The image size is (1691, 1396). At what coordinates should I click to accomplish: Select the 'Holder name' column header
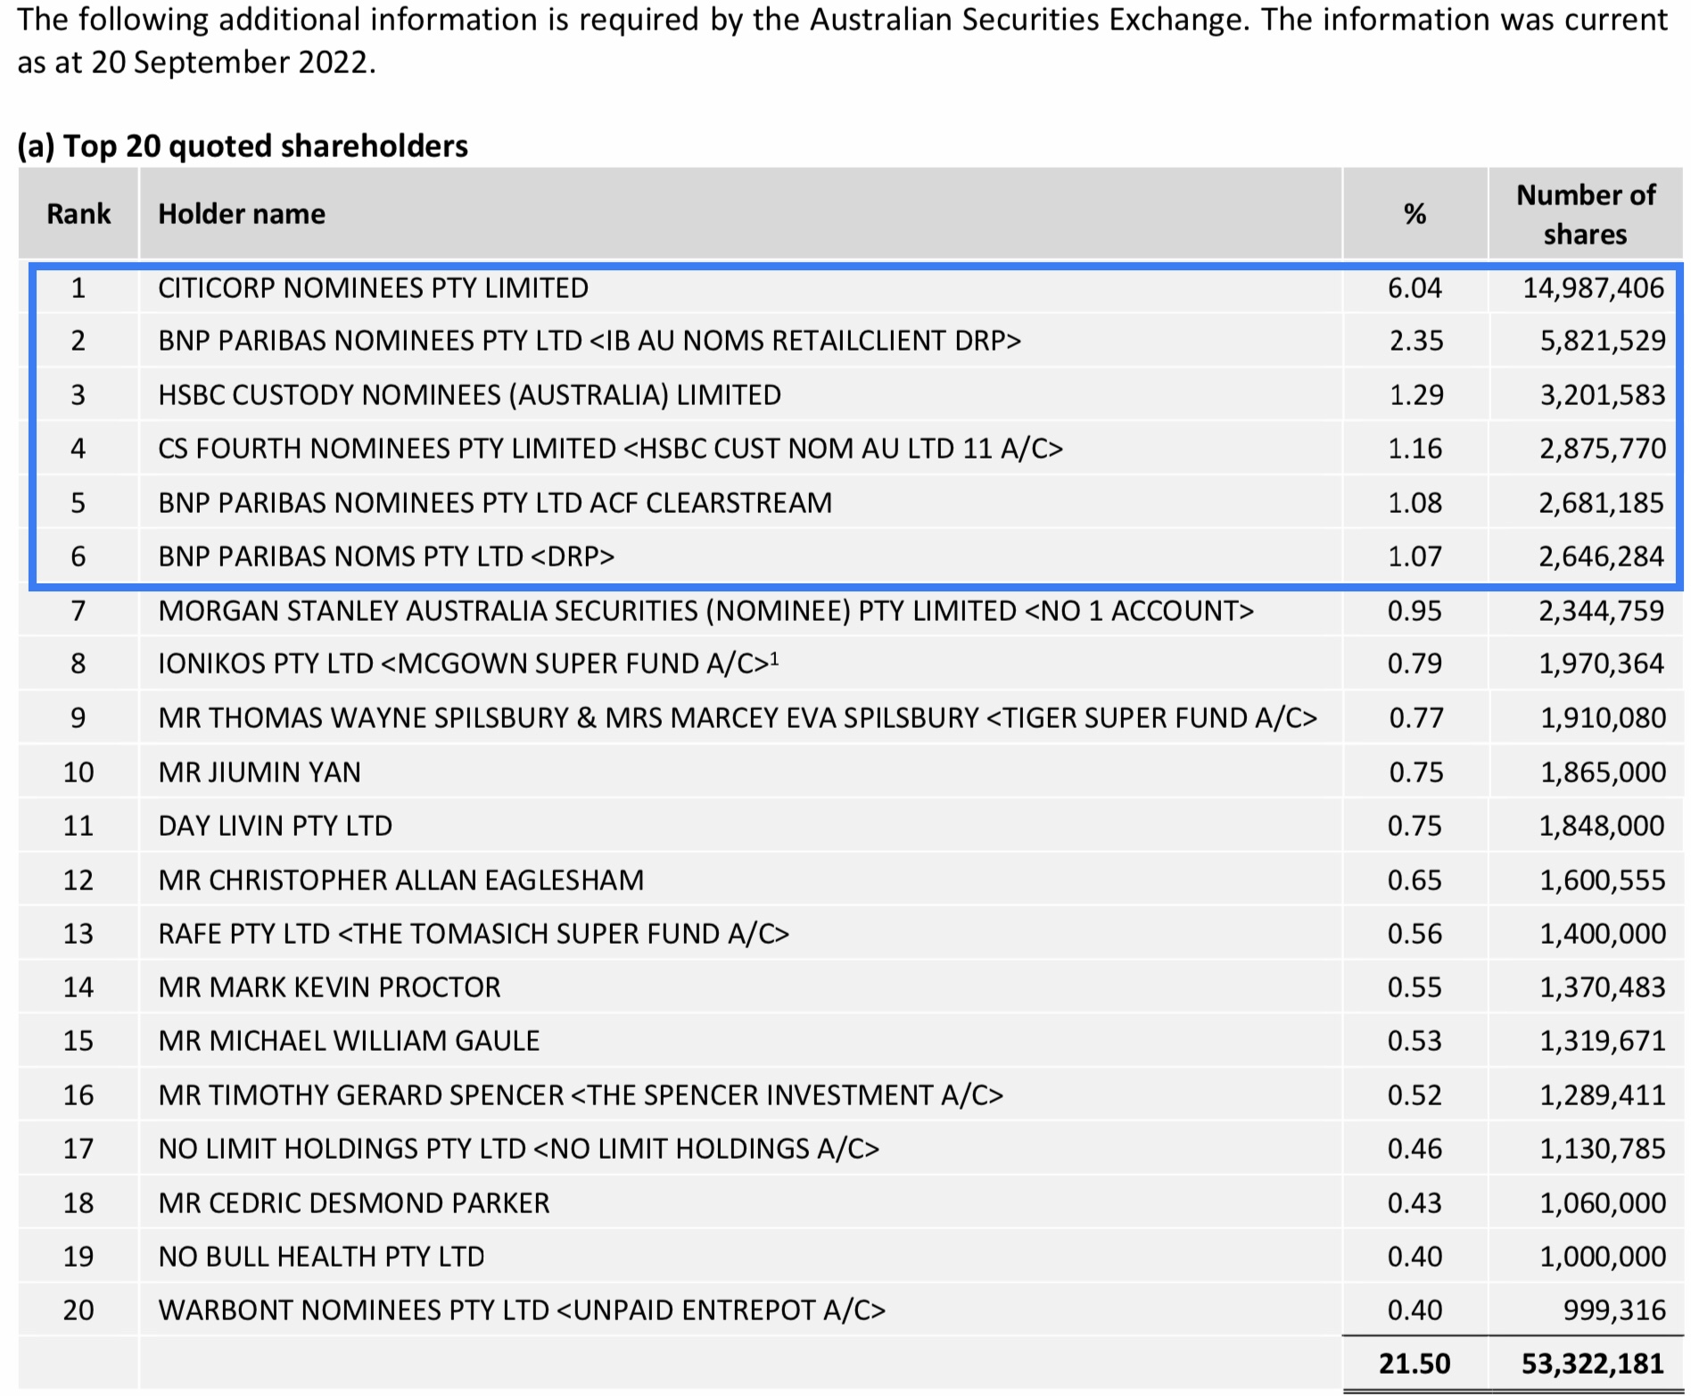[x=242, y=214]
